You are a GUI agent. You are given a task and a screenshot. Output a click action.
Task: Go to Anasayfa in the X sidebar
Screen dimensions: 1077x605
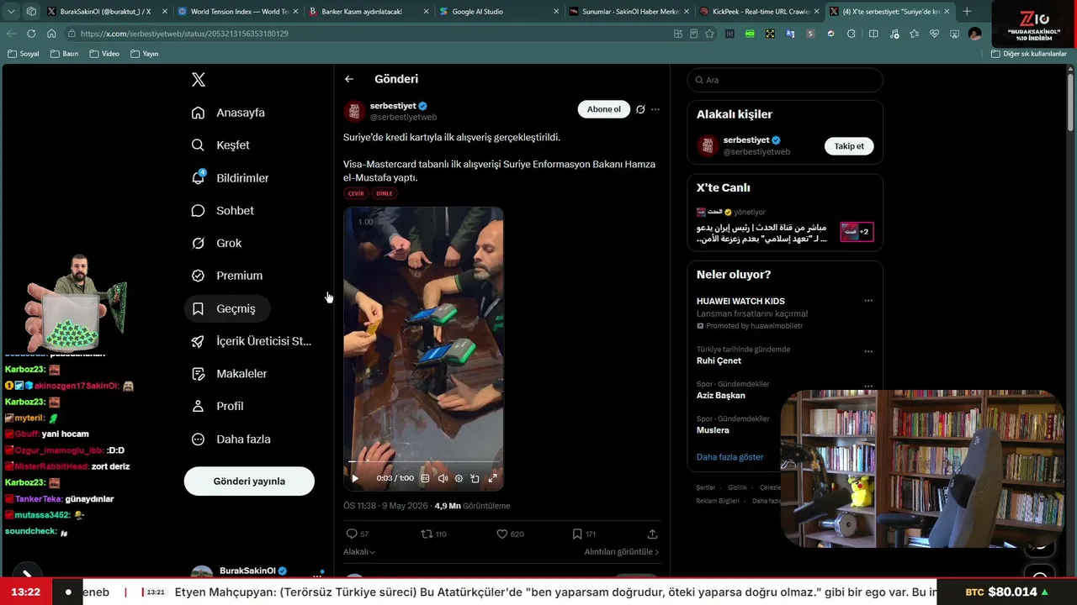(228, 113)
